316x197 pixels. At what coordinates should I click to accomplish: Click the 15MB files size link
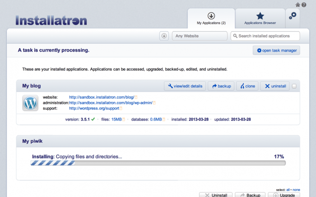116,119
